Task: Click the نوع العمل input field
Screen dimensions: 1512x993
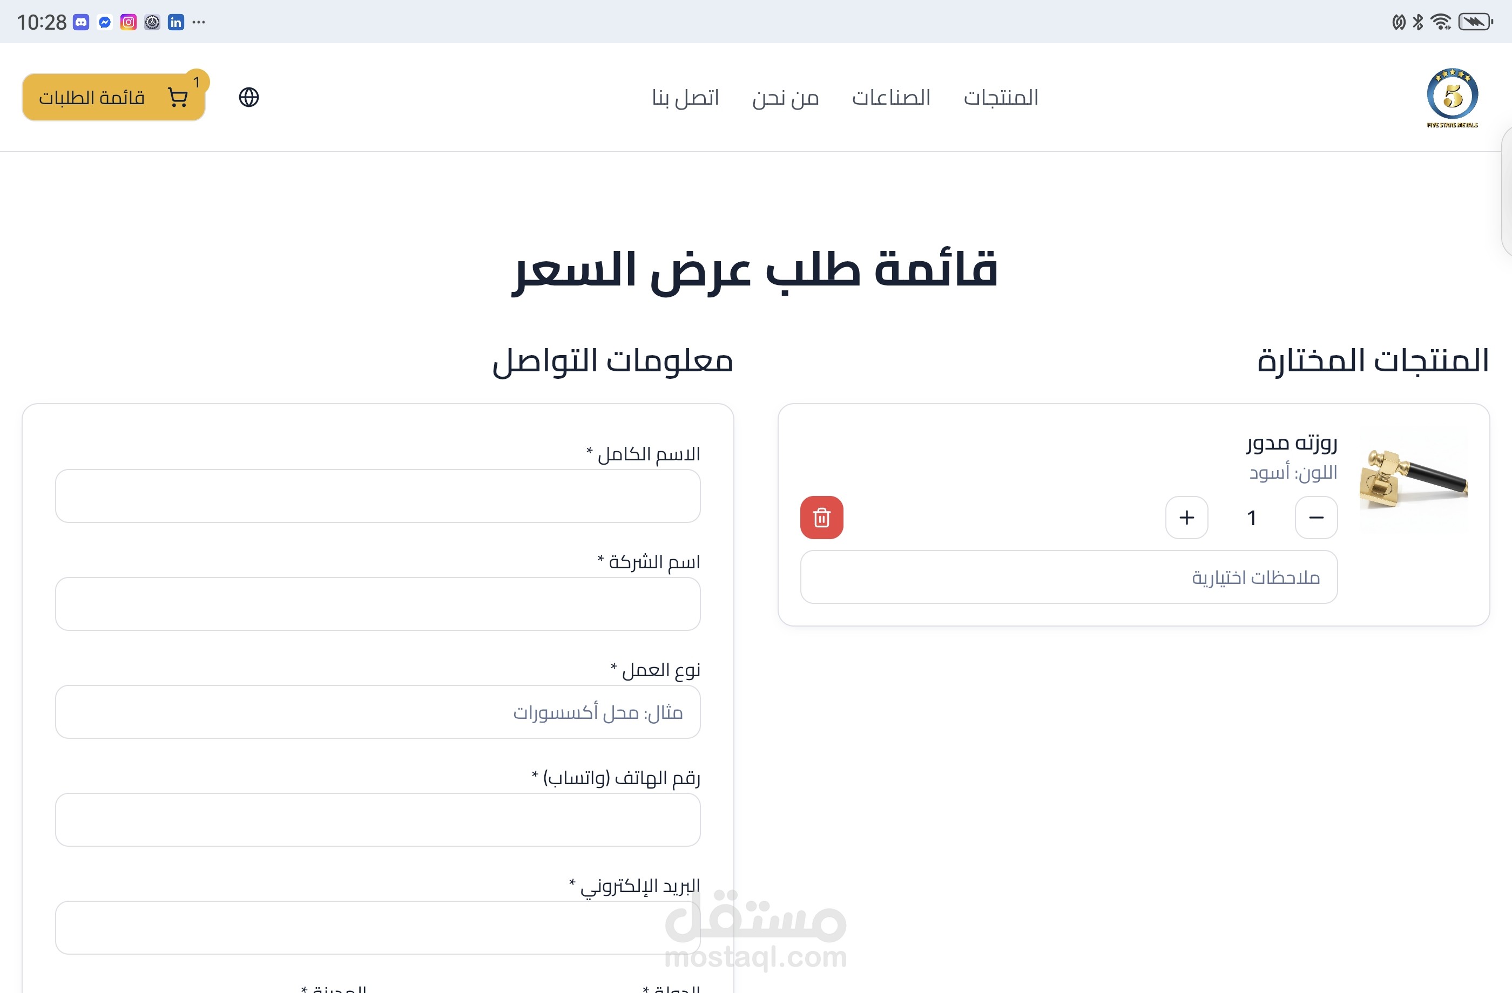Action: pyautogui.click(x=377, y=712)
